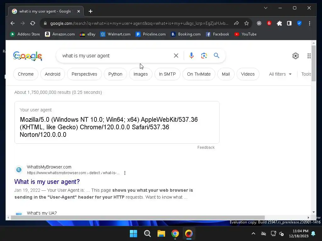Screen dimensions: 322x241
Task: Select the Chrome filter chip
Action: pos(26,74)
